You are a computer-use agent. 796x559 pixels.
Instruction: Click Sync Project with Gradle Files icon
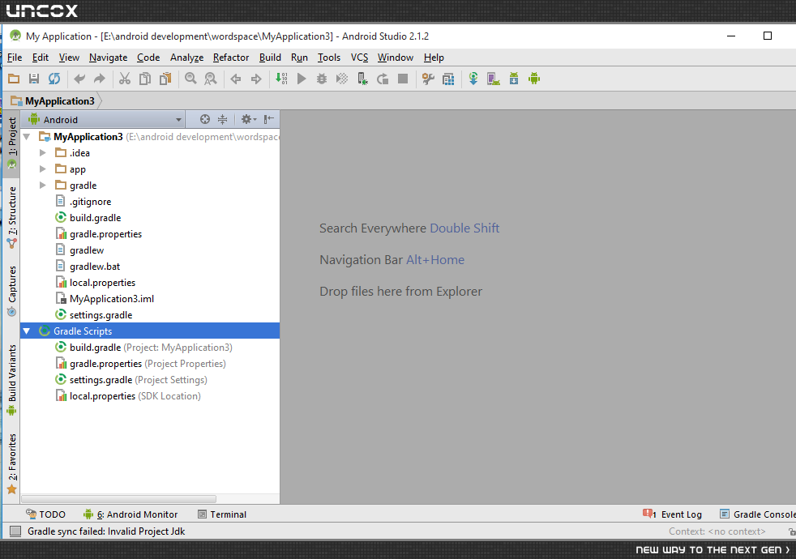pos(473,79)
